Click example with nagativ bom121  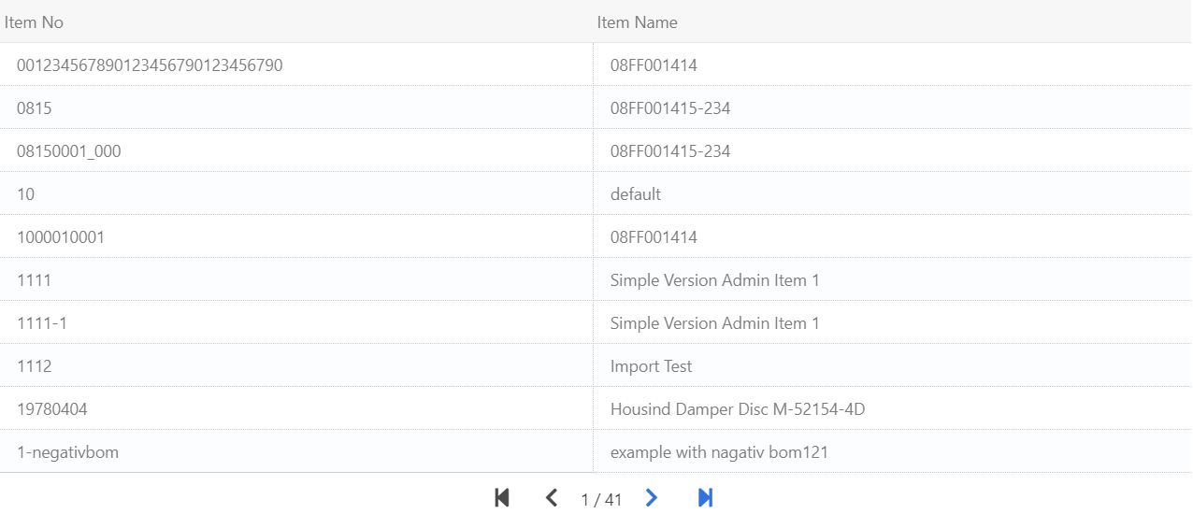(x=718, y=452)
